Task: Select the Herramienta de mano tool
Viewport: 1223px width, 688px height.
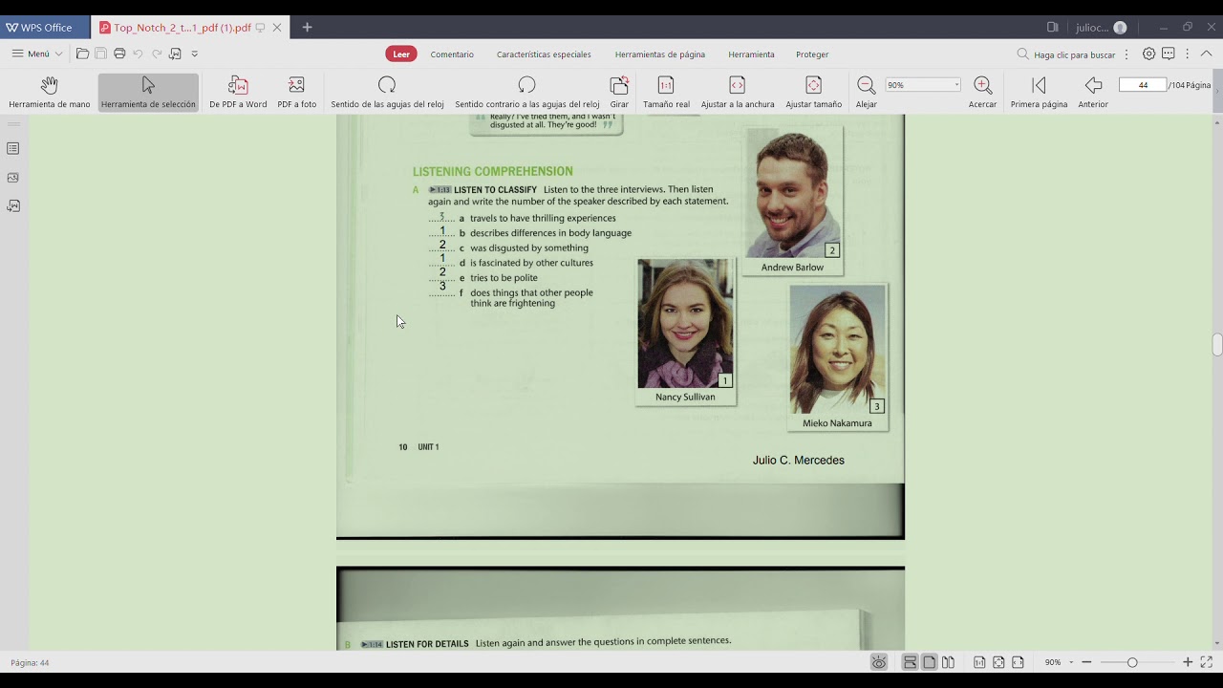Action: [50, 93]
